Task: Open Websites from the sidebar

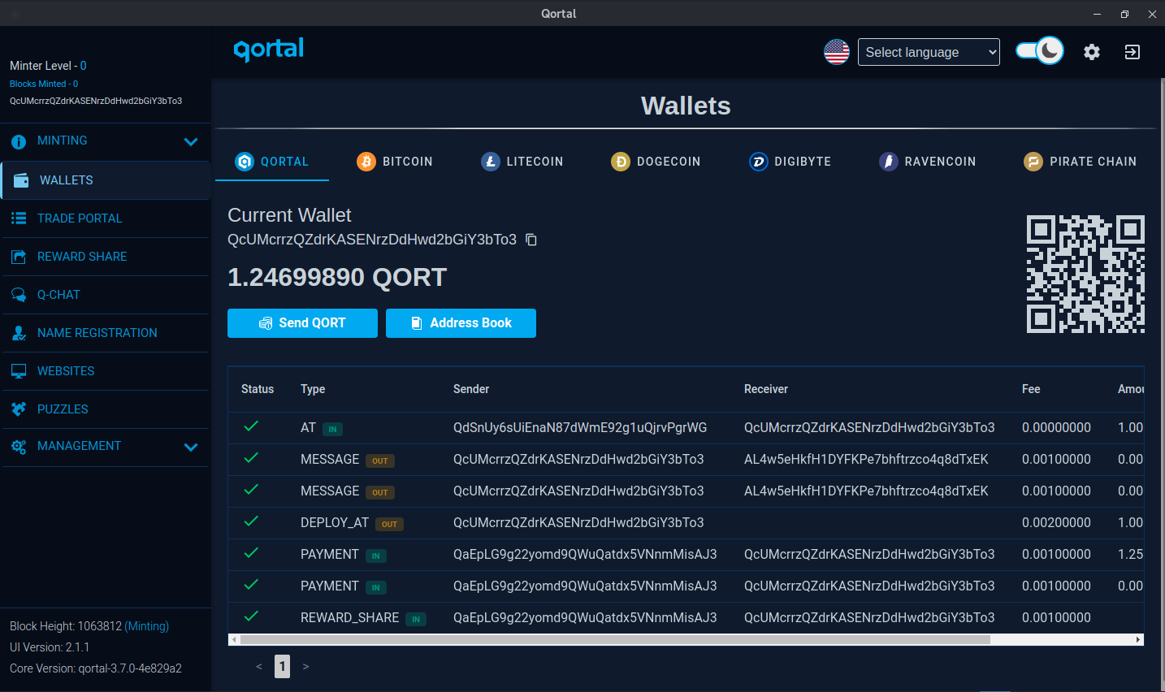Action: [106, 371]
